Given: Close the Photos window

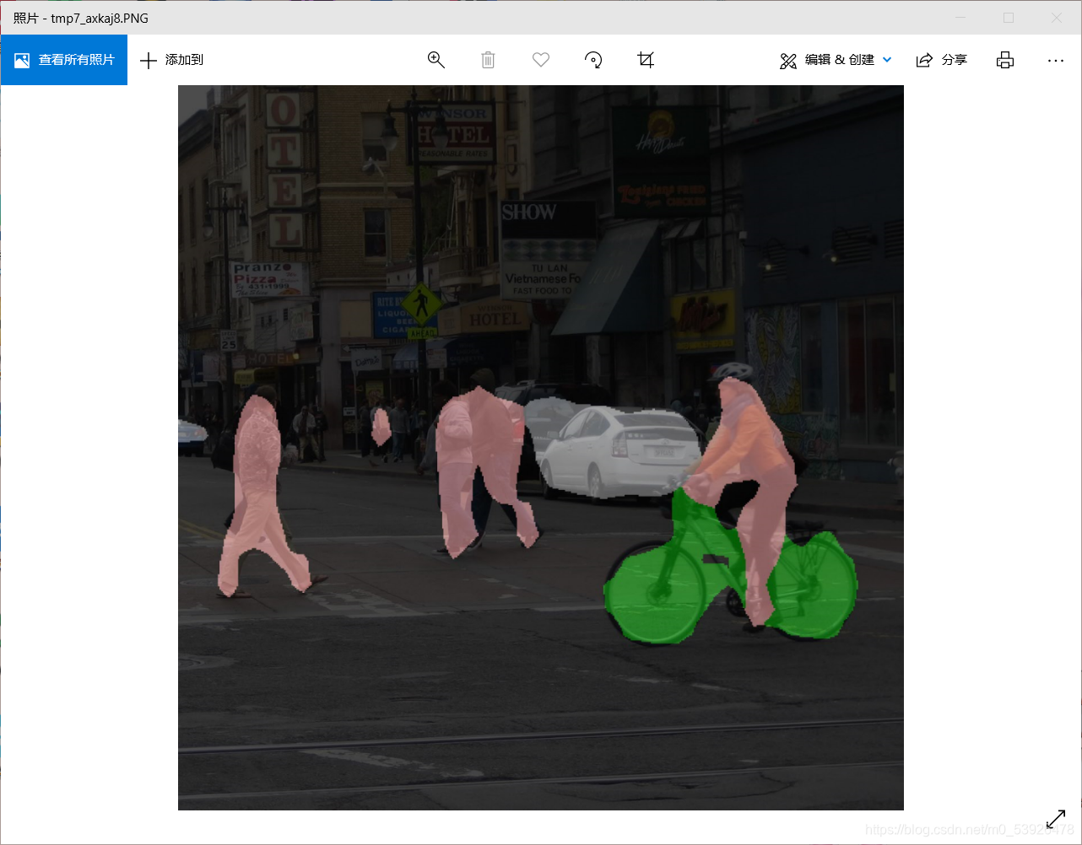Looking at the screenshot, I should [x=1057, y=18].
